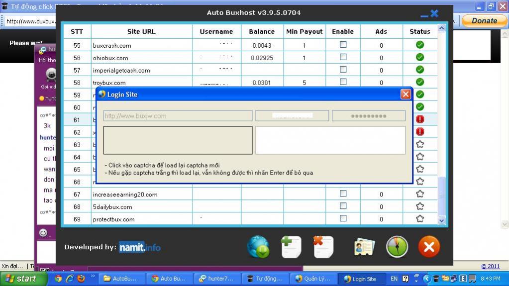Click the Donate button
Image resolution: width=509 pixels, height=286 pixels.
pyautogui.click(x=484, y=21)
